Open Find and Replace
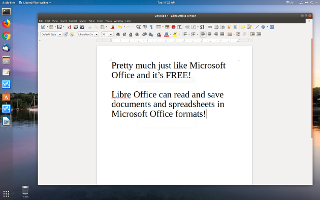Screen dimensions: 320x200 click(138, 27)
